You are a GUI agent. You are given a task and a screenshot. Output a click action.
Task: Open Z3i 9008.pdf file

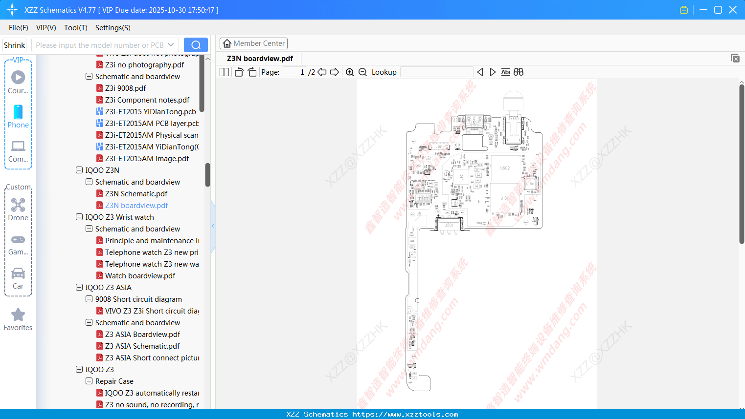[x=125, y=88]
